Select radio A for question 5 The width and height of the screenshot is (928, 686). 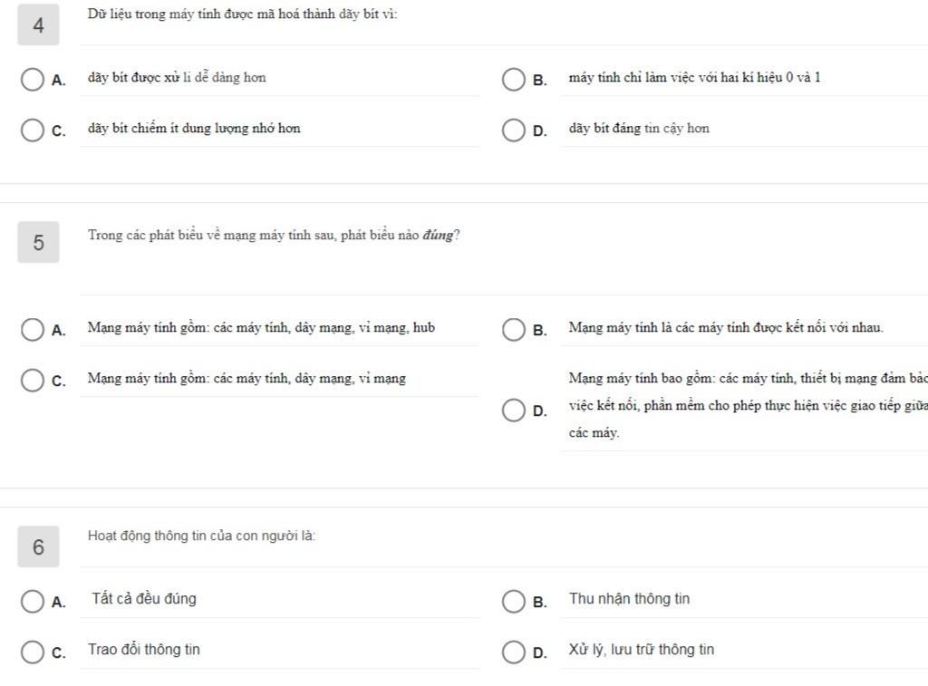[33, 329]
